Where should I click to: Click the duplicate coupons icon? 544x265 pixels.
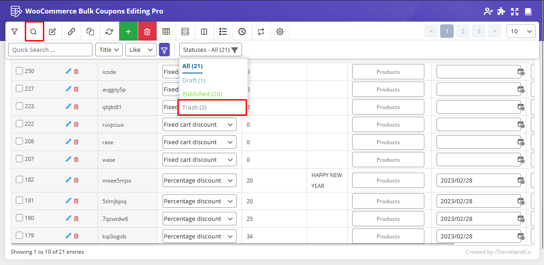[x=90, y=32]
